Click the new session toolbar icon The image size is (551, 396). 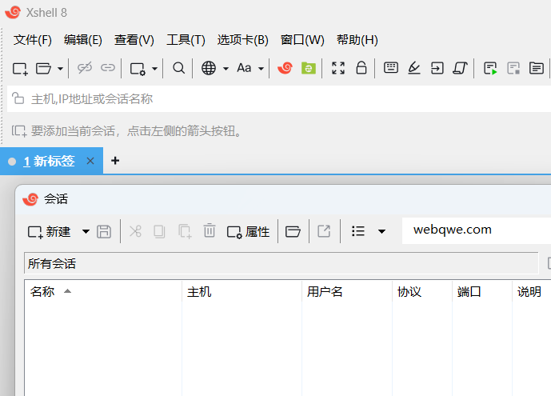[x=20, y=68]
